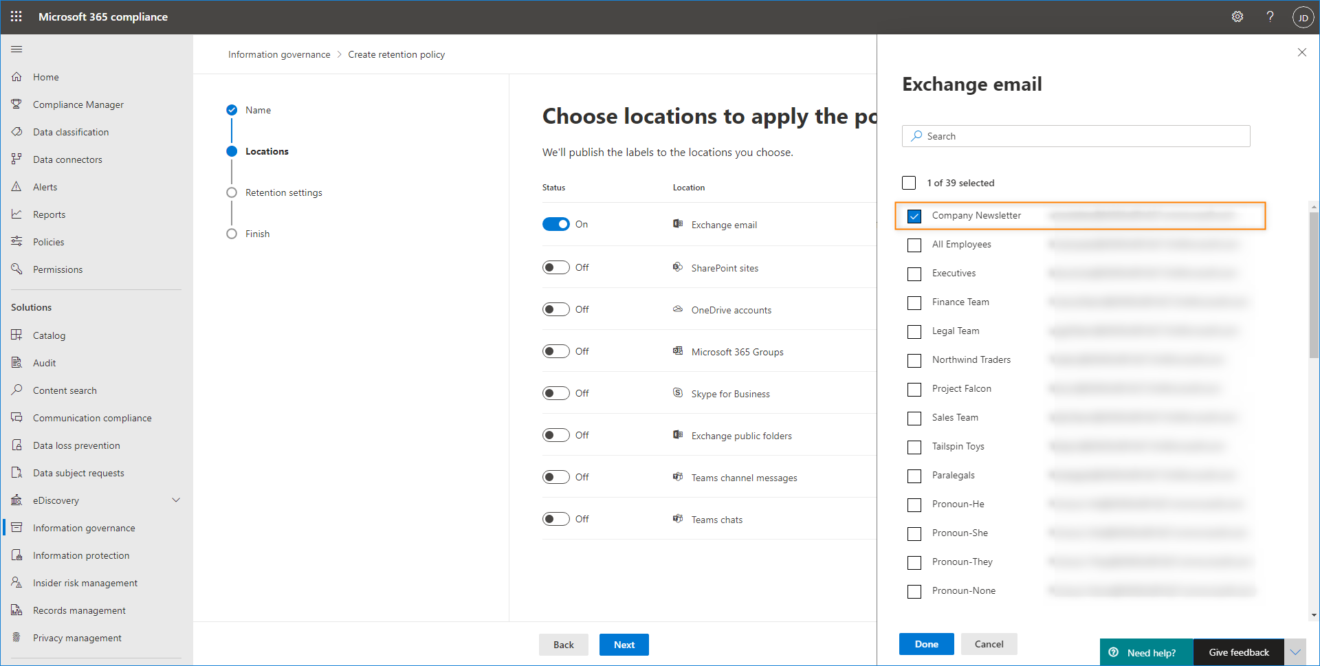Screen dimensions: 1320x666
Task: Open the Information governance breadcrumb link
Action: pyautogui.click(x=279, y=54)
